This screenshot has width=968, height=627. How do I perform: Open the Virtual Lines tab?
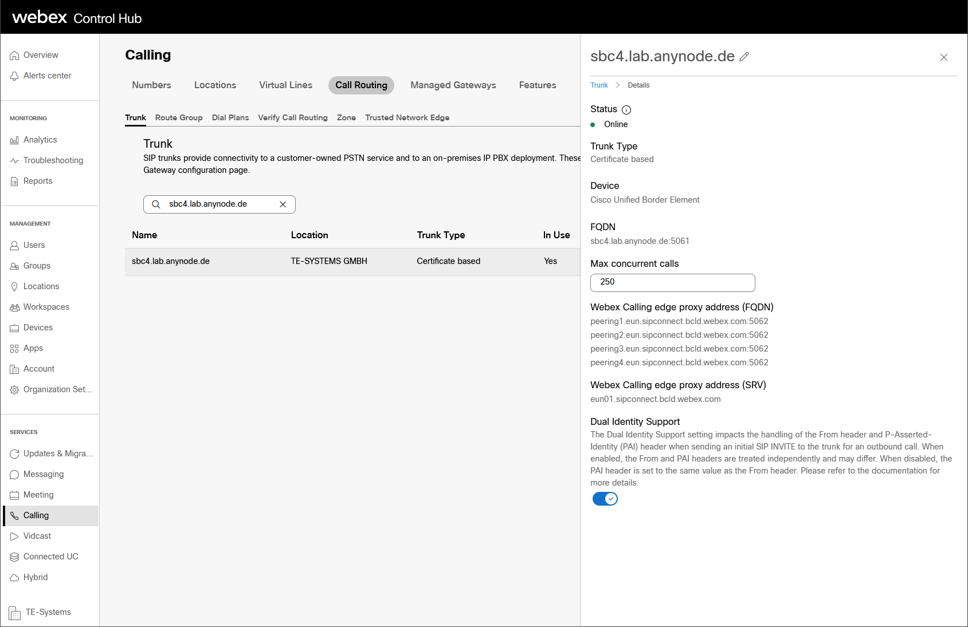(x=285, y=85)
